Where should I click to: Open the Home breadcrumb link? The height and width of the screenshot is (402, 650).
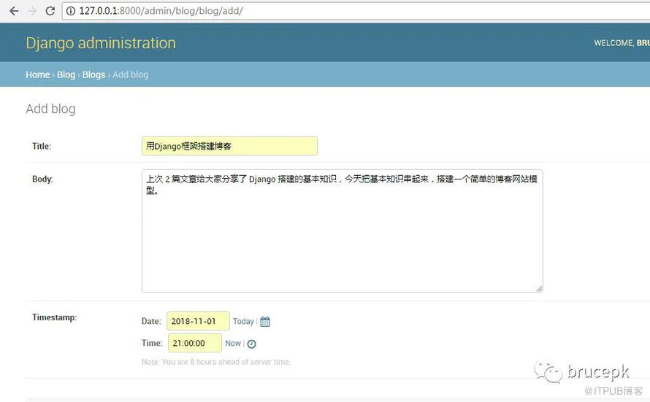point(38,75)
